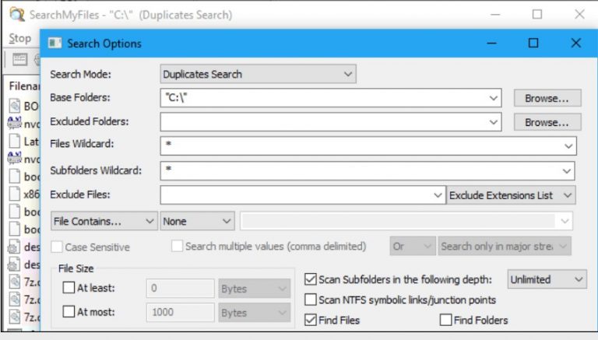The width and height of the screenshot is (598, 340).
Task: Click the x86 file icon in list
Action: (x=15, y=194)
